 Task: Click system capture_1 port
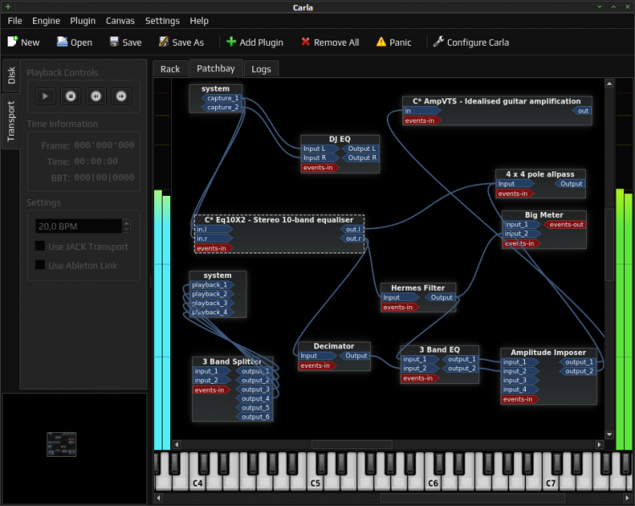click(221, 98)
